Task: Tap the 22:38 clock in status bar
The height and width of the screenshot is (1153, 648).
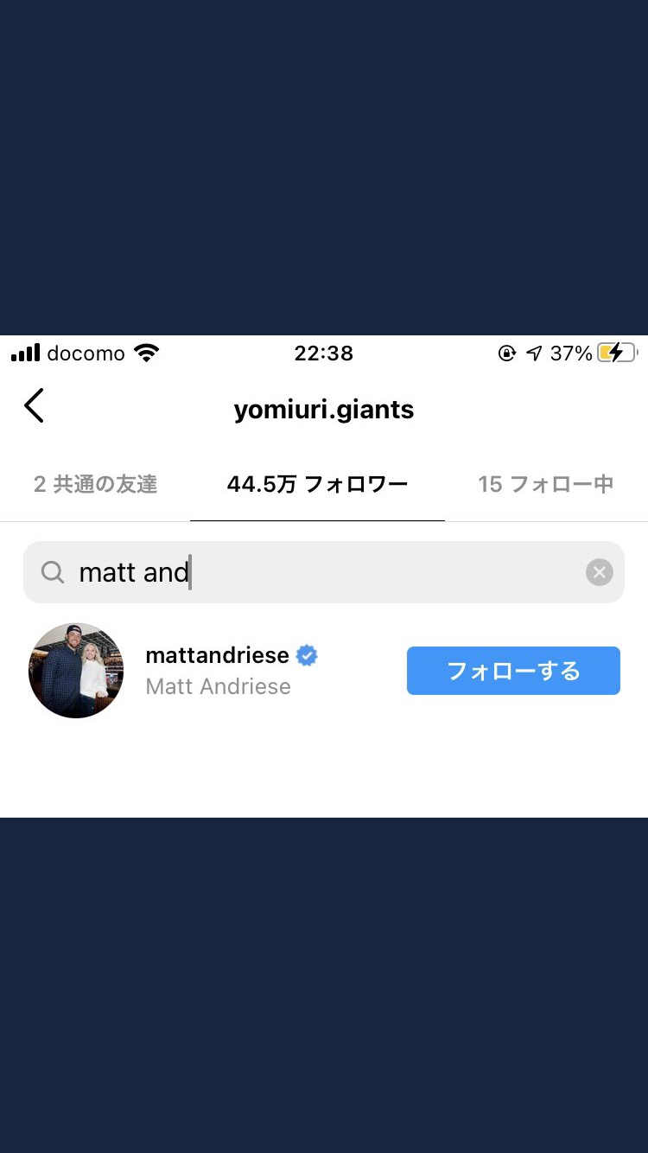Action: pos(324,353)
